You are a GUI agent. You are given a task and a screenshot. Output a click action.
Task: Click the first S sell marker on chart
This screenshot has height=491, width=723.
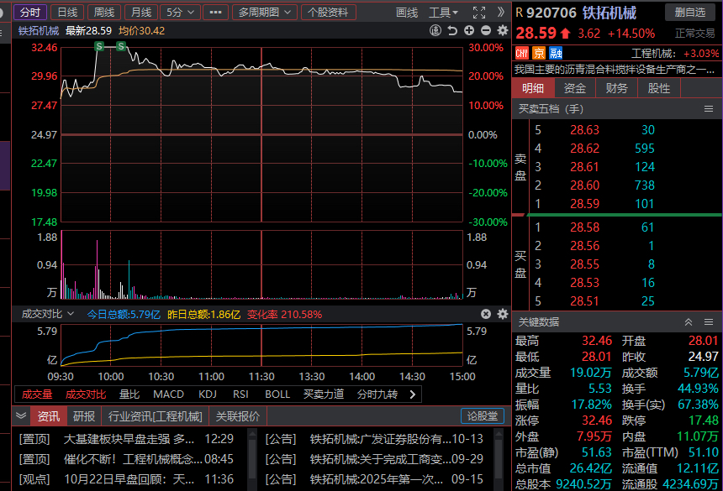click(99, 46)
